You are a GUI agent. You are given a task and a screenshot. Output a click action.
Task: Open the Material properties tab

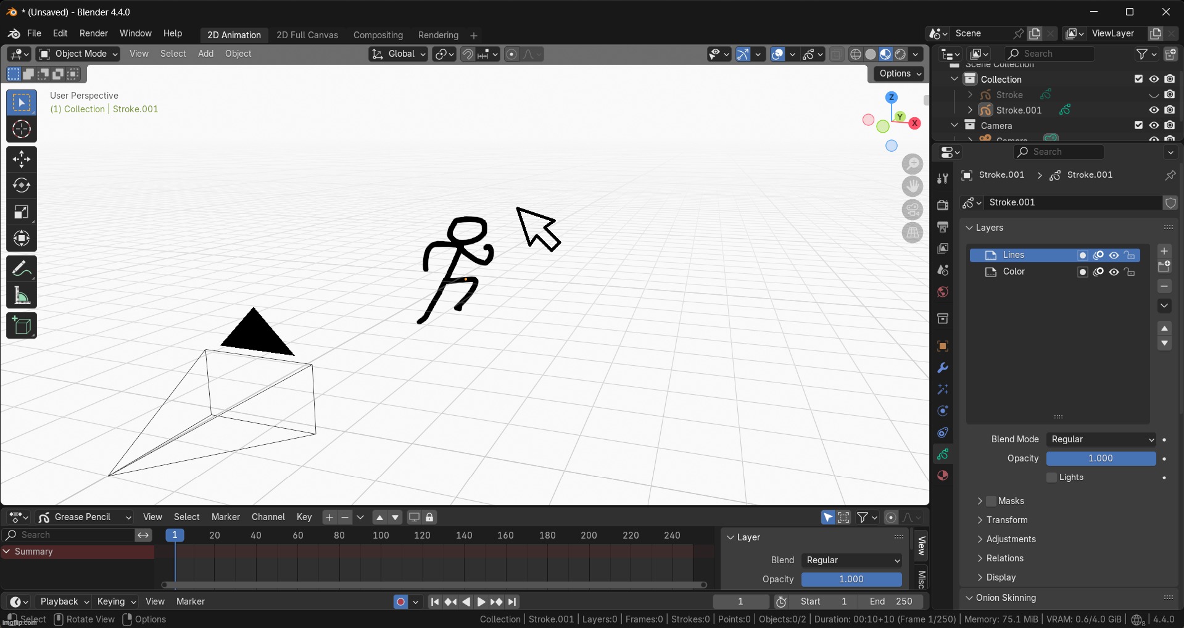click(942, 476)
